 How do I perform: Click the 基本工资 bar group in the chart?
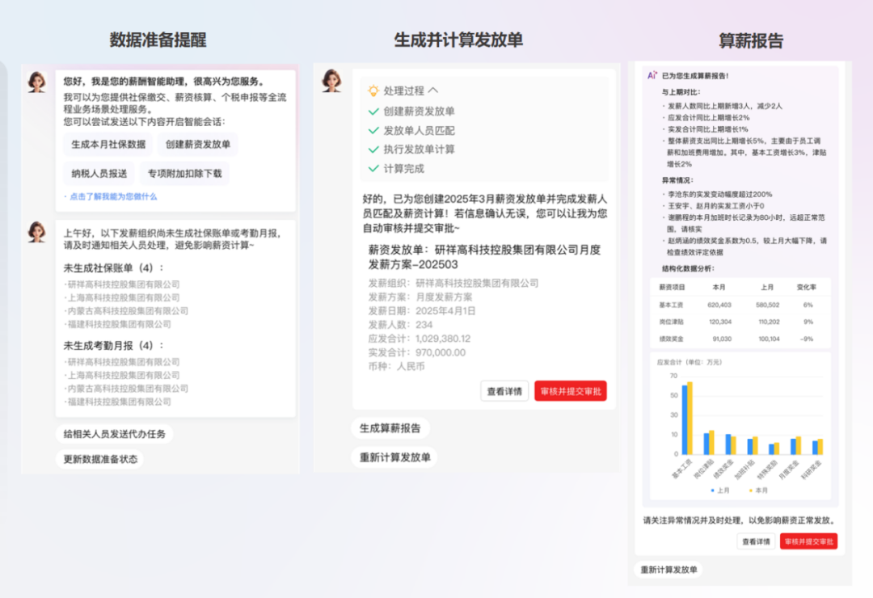click(687, 420)
